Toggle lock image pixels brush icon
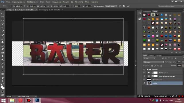This screenshot has height=103, width=184. (x=155, y=66)
